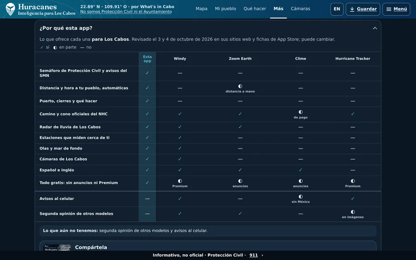The height and width of the screenshot is (260, 416).
Task: Click Zoom Earth checkmark in Radar de lluvia row
Action: pos(240,127)
